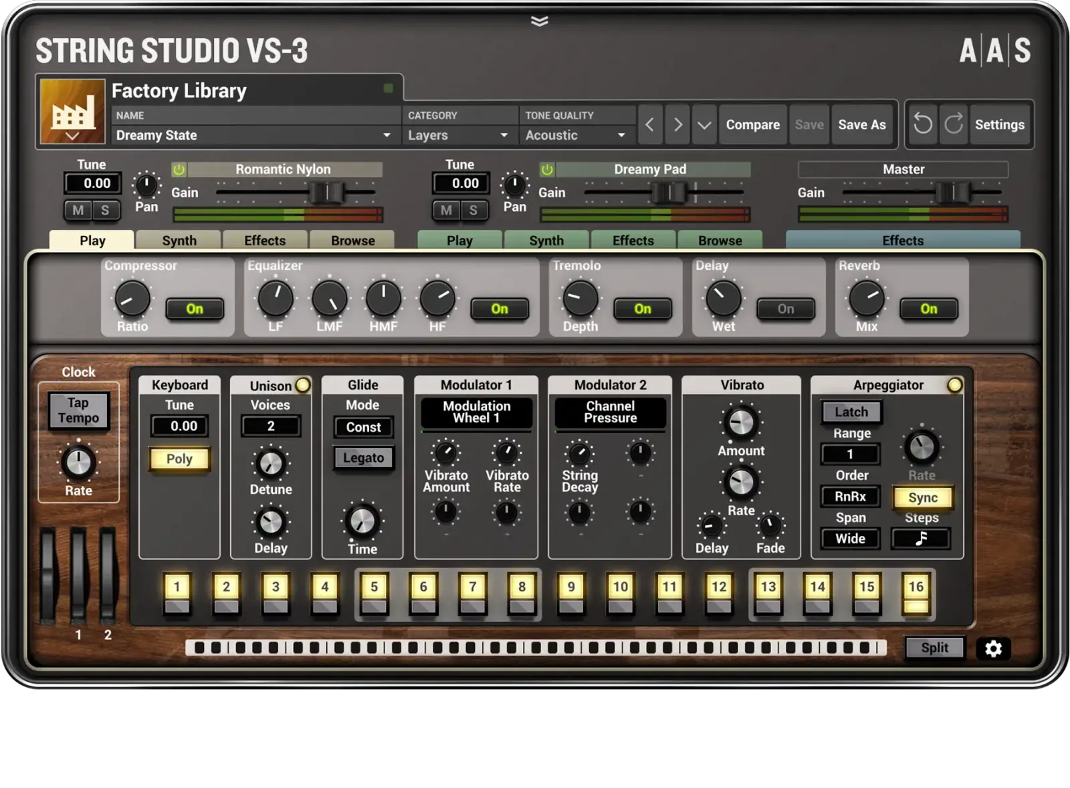This screenshot has width=1070, height=788.
Task: Open the Master Effects tab
Action: pos(903,240)
